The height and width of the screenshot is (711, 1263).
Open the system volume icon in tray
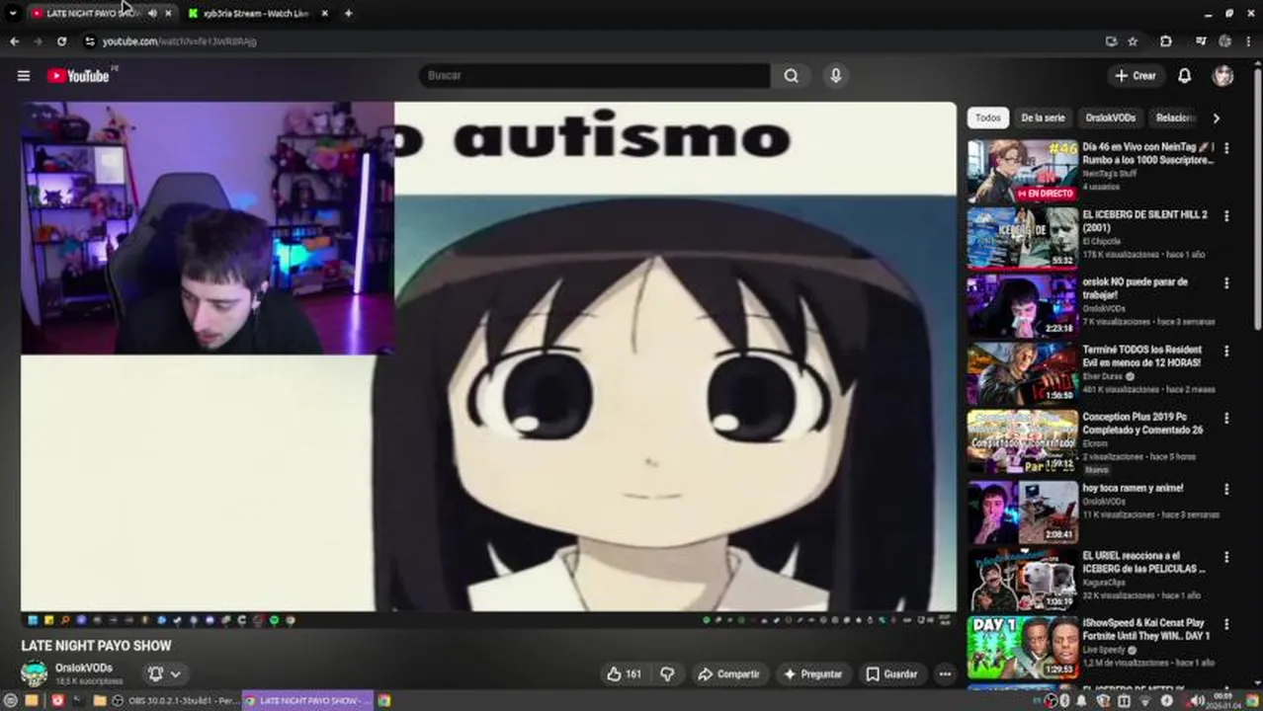pyautogui.click(x=1196, y=701)
